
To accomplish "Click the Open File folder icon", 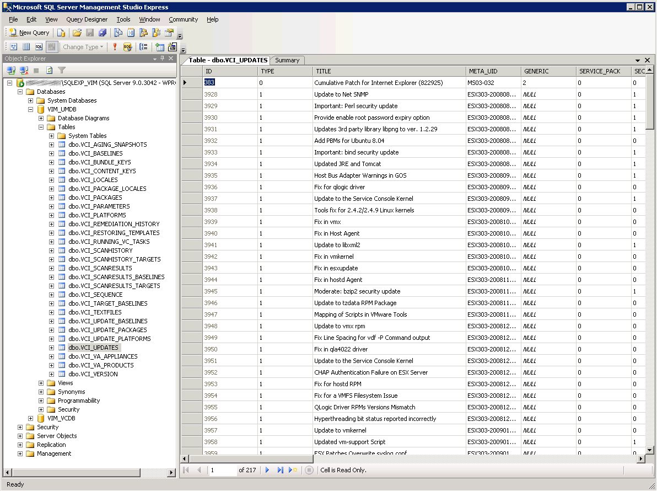I will (77, 33).
